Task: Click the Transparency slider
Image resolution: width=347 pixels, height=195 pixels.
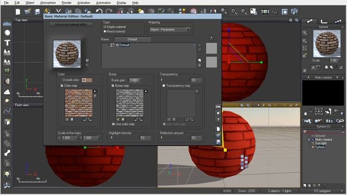Action: click(x=175, y=80)
